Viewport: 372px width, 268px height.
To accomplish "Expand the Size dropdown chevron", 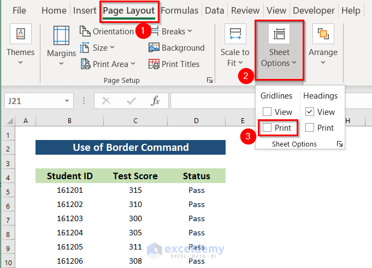I will [112, 47].
